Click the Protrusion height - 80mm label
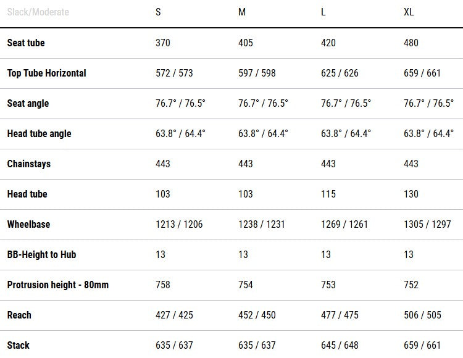Viewport: 463px width, 358px height. coord(57,285)
